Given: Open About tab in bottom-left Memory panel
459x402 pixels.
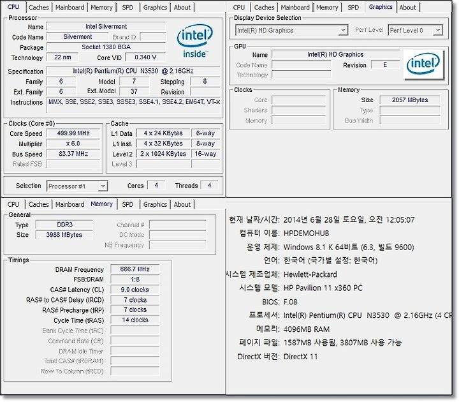Looking at the screenshot, I should (x=182, y=204).
